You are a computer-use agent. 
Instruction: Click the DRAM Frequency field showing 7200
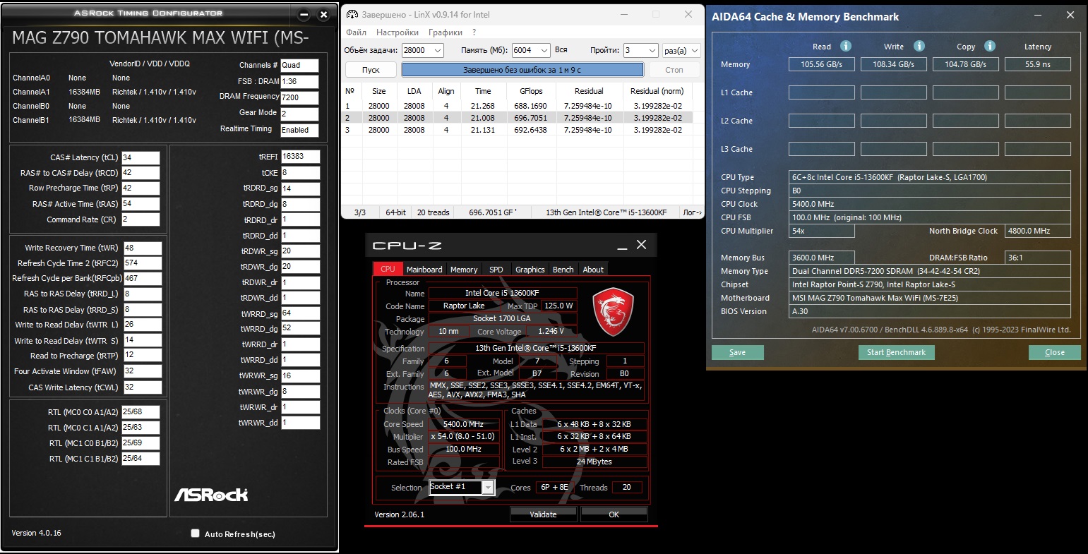(x=299, y=98)
